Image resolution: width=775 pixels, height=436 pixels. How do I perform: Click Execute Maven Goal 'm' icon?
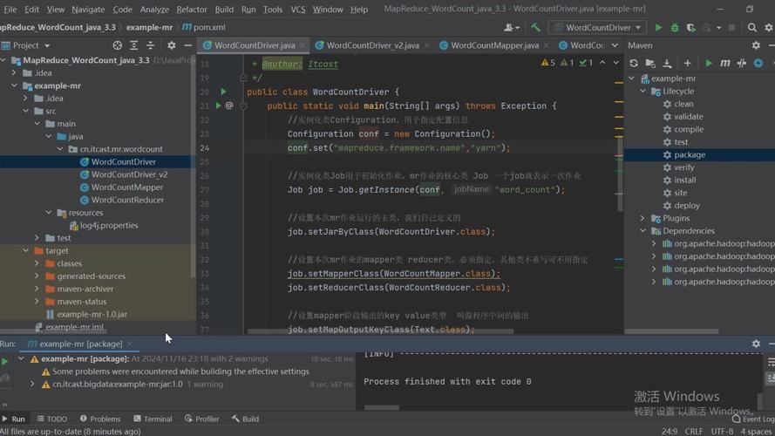tap(725, 64)
